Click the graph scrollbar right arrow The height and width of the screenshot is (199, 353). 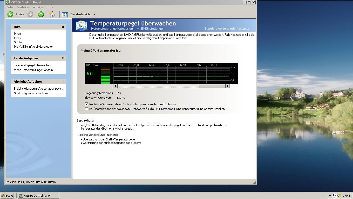tap(228, 86)
